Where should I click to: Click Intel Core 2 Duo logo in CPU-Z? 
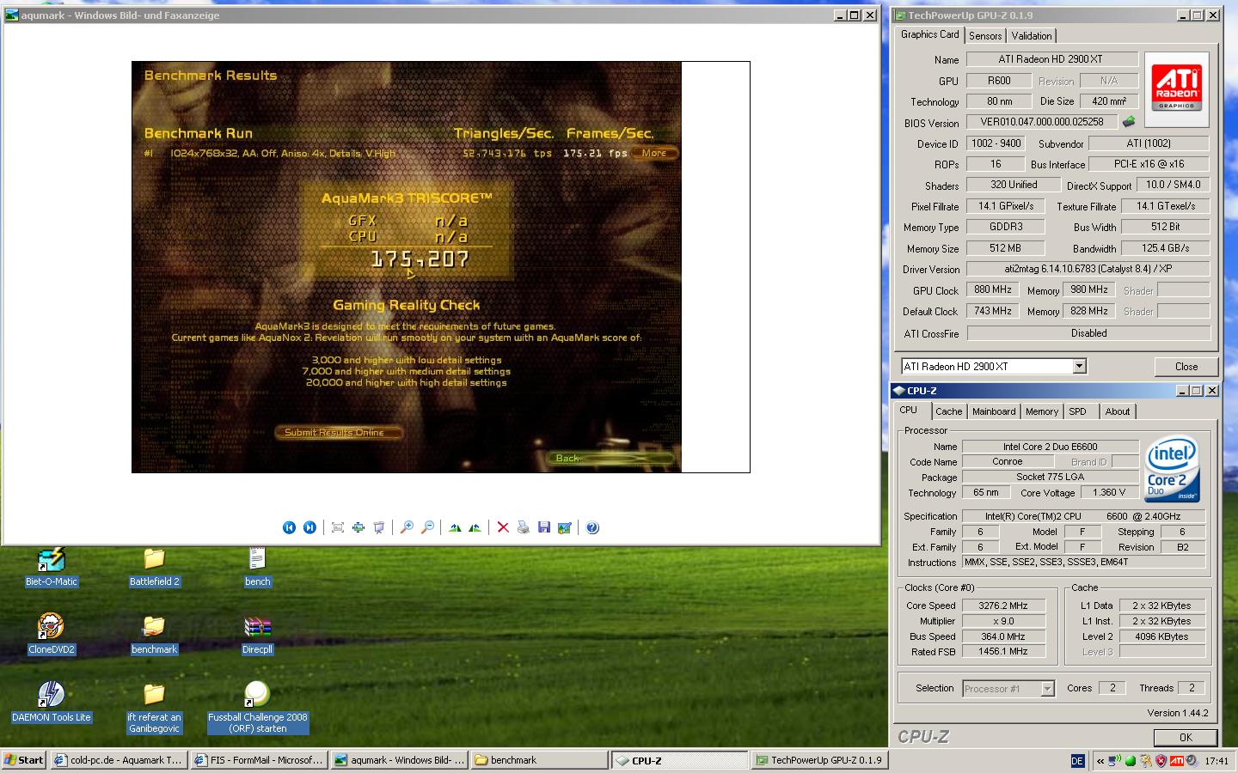1173,470
